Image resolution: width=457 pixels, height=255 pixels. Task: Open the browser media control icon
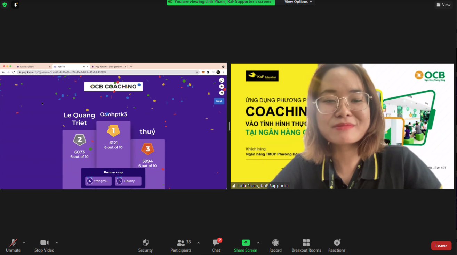click(213, 72)
